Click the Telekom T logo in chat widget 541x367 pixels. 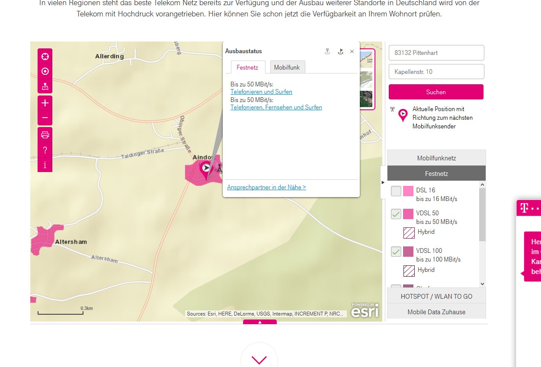(524, 208)
